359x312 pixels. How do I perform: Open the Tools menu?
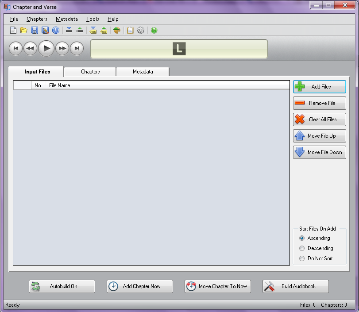pos(93,19)
